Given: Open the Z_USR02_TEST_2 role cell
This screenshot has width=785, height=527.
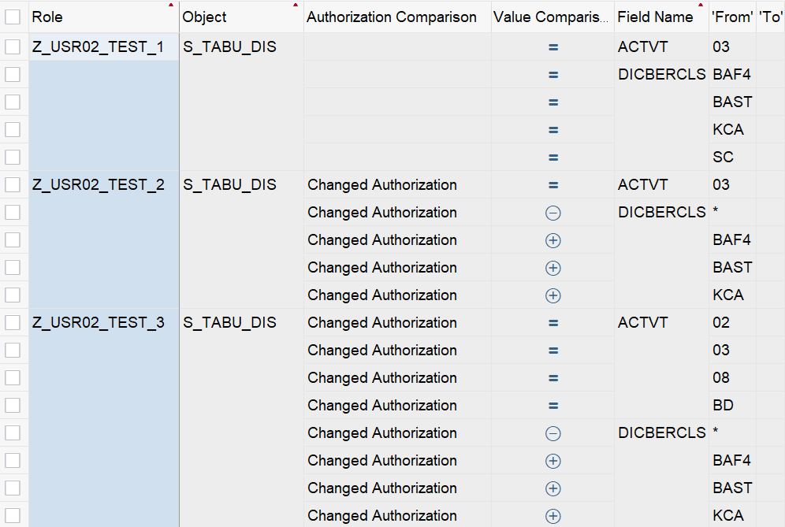Looking at the screenshot, I should tap(99, 185).
